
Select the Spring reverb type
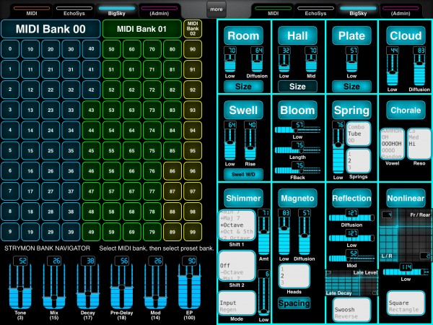coord(351,110)
